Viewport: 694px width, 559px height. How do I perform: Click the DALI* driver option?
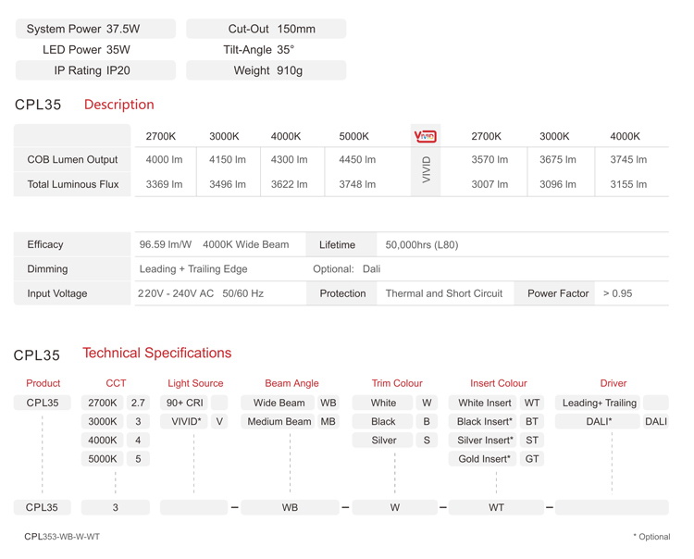coord(599,421)
